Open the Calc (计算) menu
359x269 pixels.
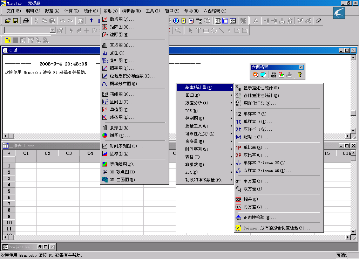coord(72,11)
